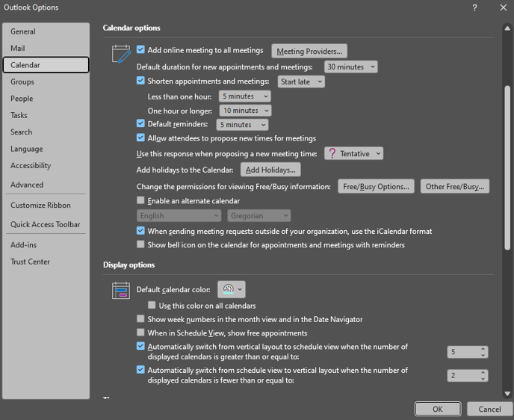
Task: Increase the schedule view calendar count spinner
Action: tap(483, 349)
